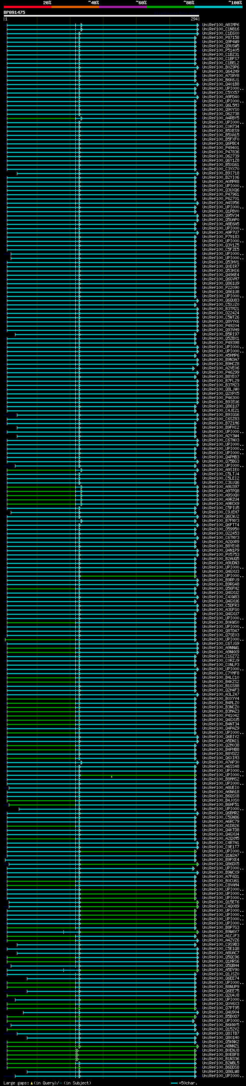Click the label UniRef100_B9W6V7
Viewport: 246px width, 1086px height.
coord(221,932)
